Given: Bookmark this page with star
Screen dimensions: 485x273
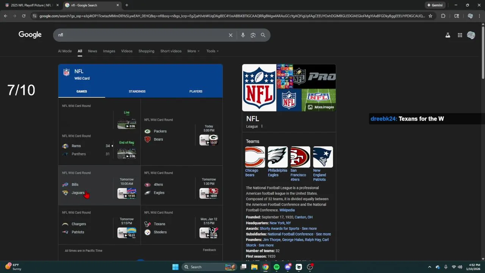Looking at the screenshot, I should coord(430,16).
